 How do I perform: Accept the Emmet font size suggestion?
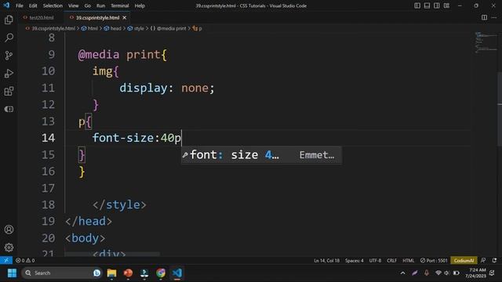[261, 155]
